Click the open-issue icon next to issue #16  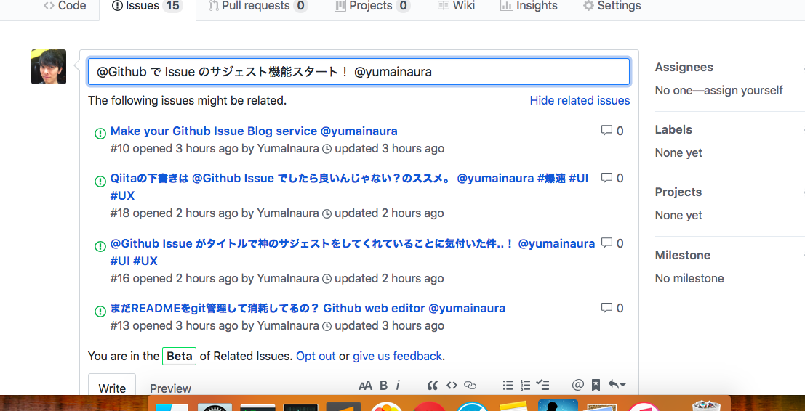pyautogui.click(x=100, y=246)
